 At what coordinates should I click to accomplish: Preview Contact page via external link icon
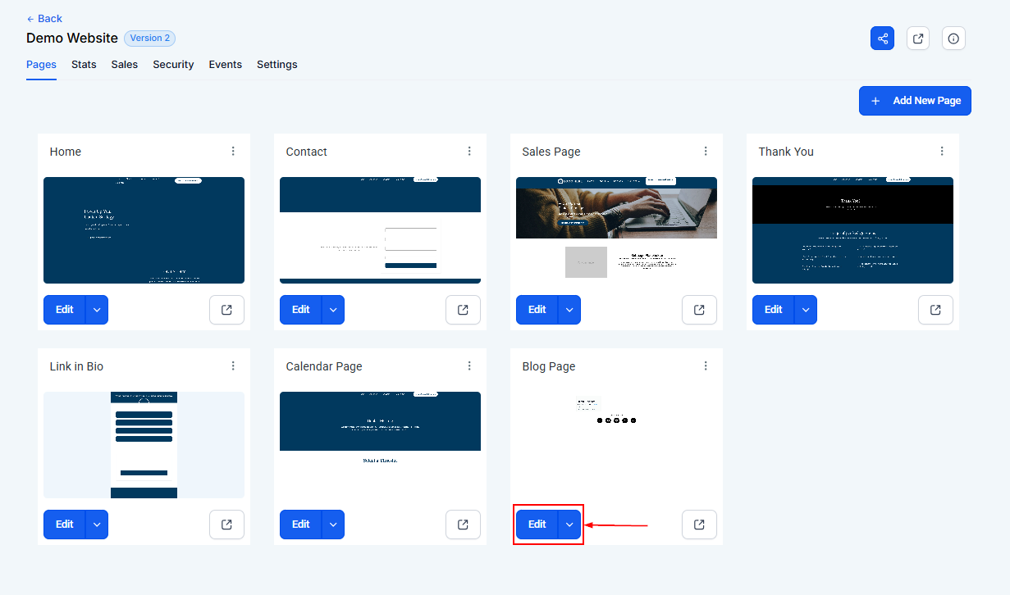tap(463, 310)
